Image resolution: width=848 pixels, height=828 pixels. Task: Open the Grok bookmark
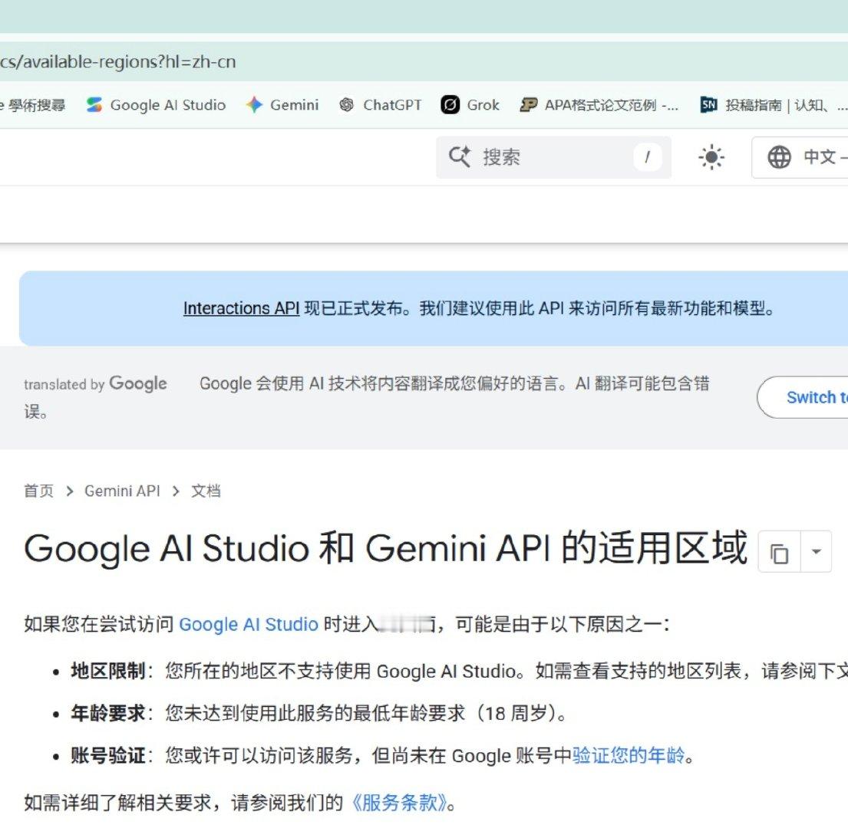tap(470, 105)
